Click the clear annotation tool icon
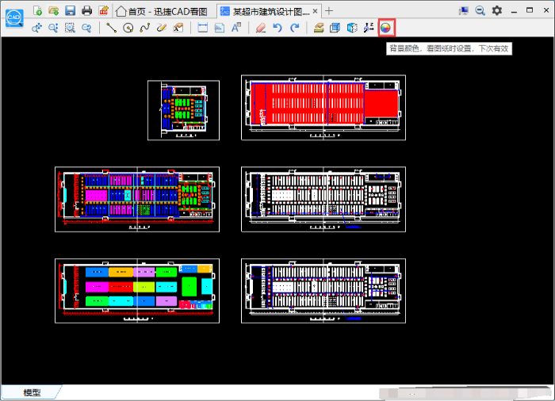 click(178, 28)
